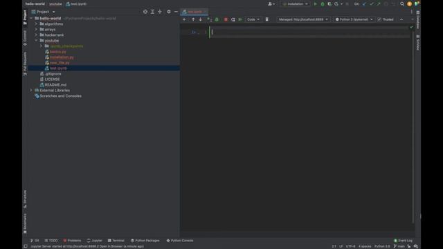Add a new cell below in notebook toolbar
This screenshot has height=249, width=443.
coord(184,19)
